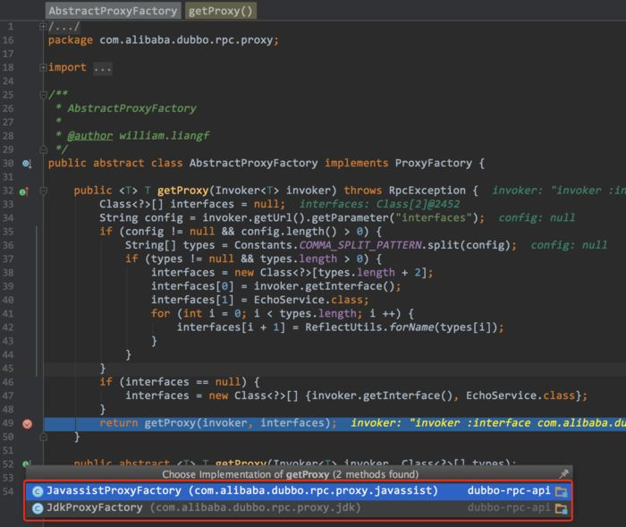Click the inline hint 'interfaces: Class[2]@2452'
The image size is (626, 527).
(380, 205)
